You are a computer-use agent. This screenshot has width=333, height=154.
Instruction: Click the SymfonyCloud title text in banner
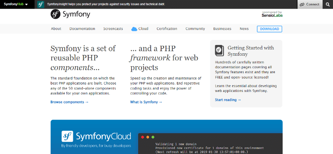103,137
